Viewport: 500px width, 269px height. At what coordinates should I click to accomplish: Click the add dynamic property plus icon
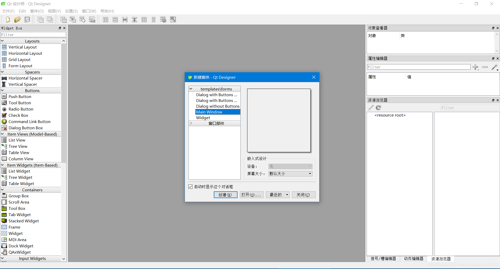476,67
